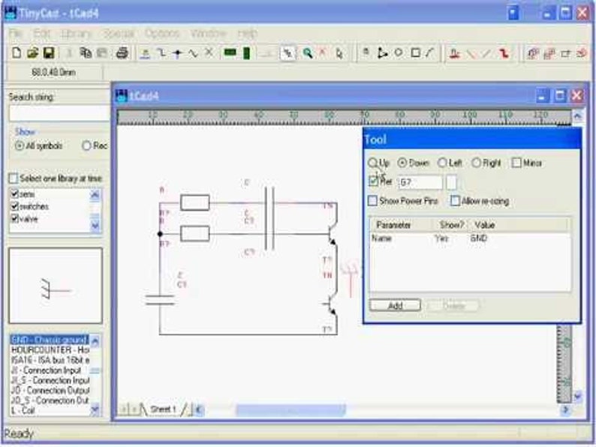Click the Print icon
Screen dimensions: 596x447
[122, 52]
